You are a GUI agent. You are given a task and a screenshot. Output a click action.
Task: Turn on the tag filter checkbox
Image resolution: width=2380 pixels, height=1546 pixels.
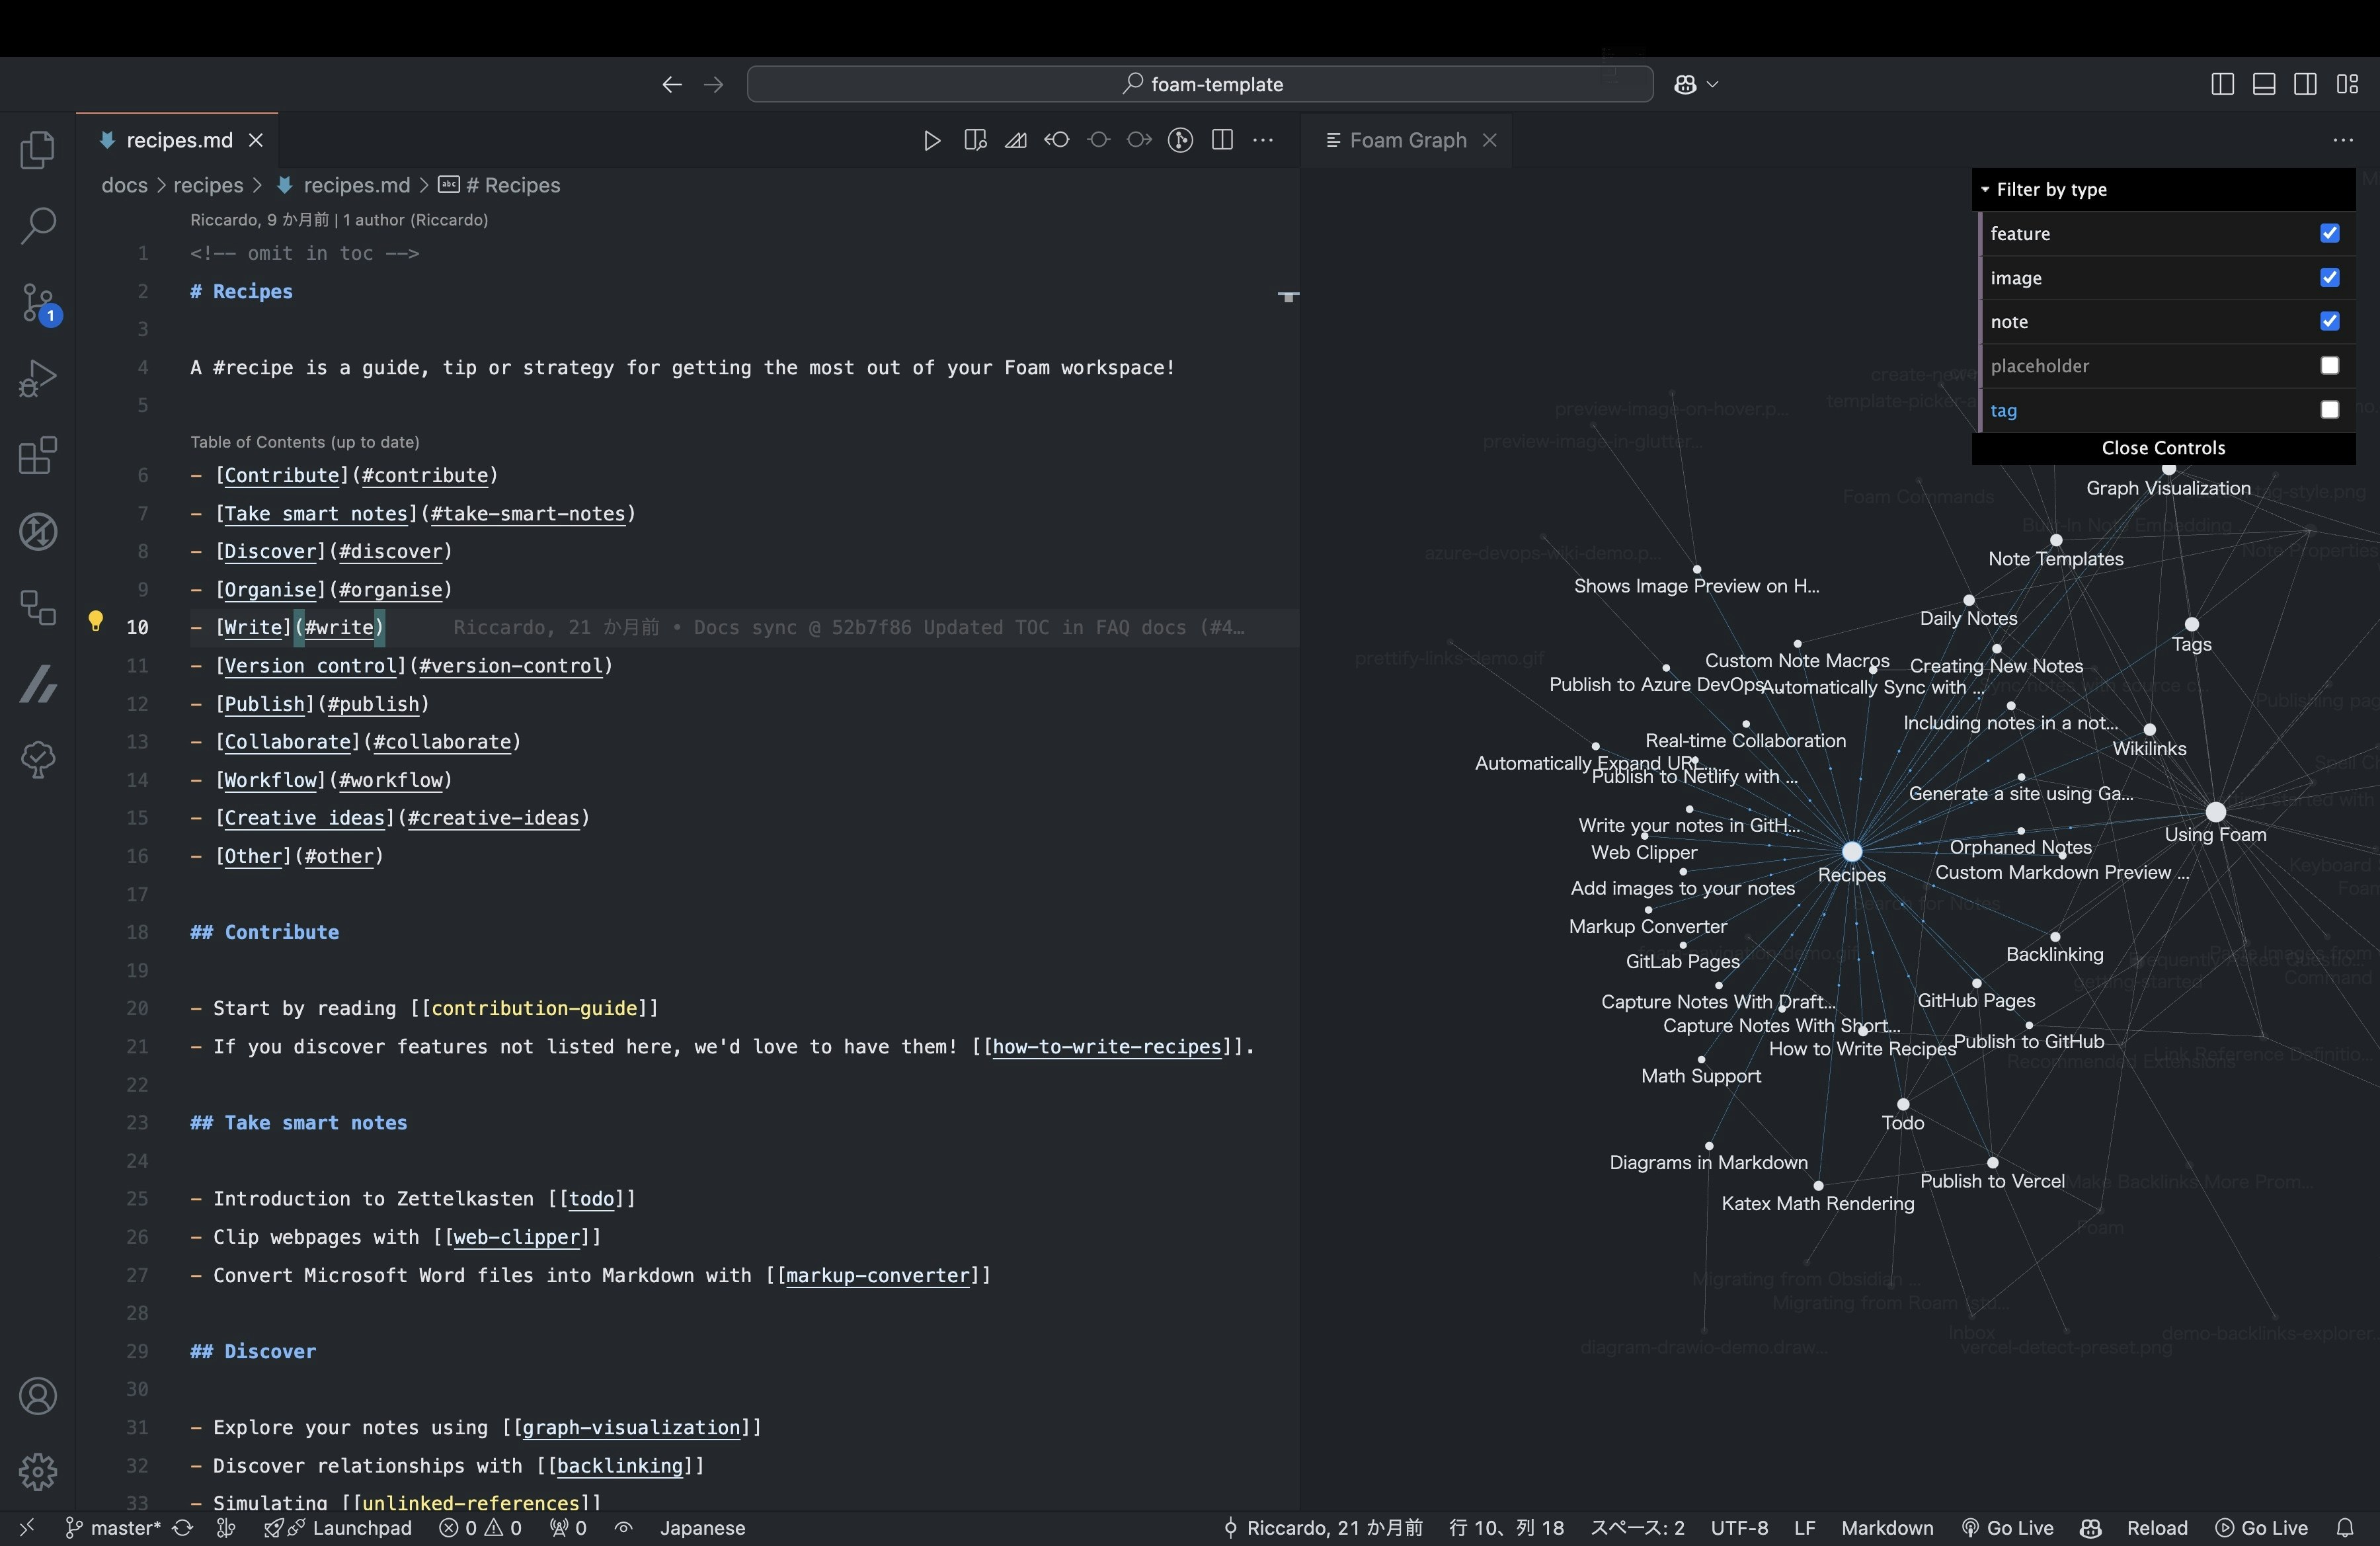coord(2330,410)
